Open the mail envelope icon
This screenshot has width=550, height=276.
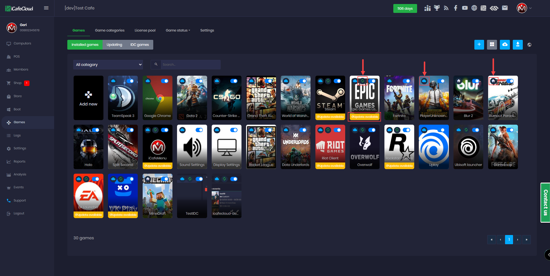[505, 8]
